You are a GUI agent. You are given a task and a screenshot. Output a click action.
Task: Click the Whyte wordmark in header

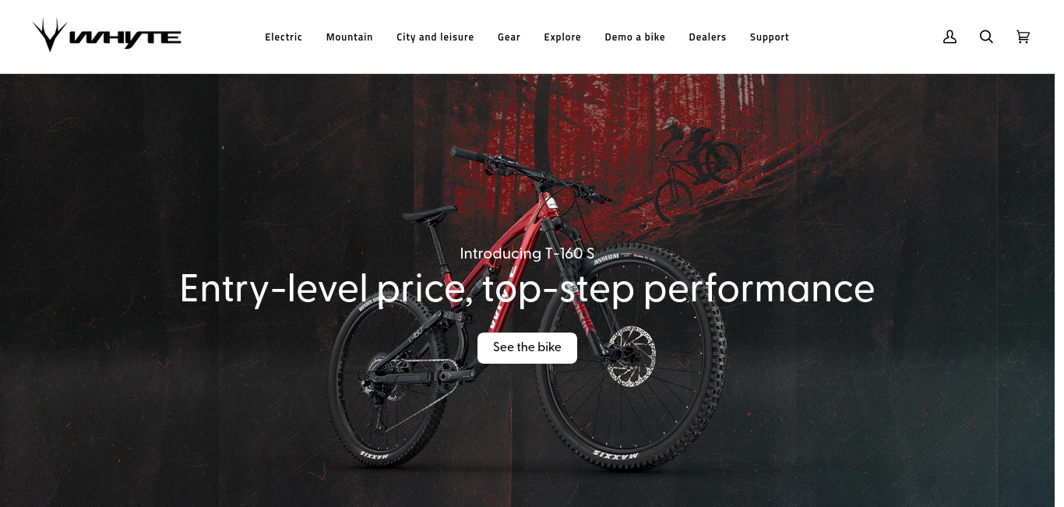pyautogui.click(x=125, y=38)
